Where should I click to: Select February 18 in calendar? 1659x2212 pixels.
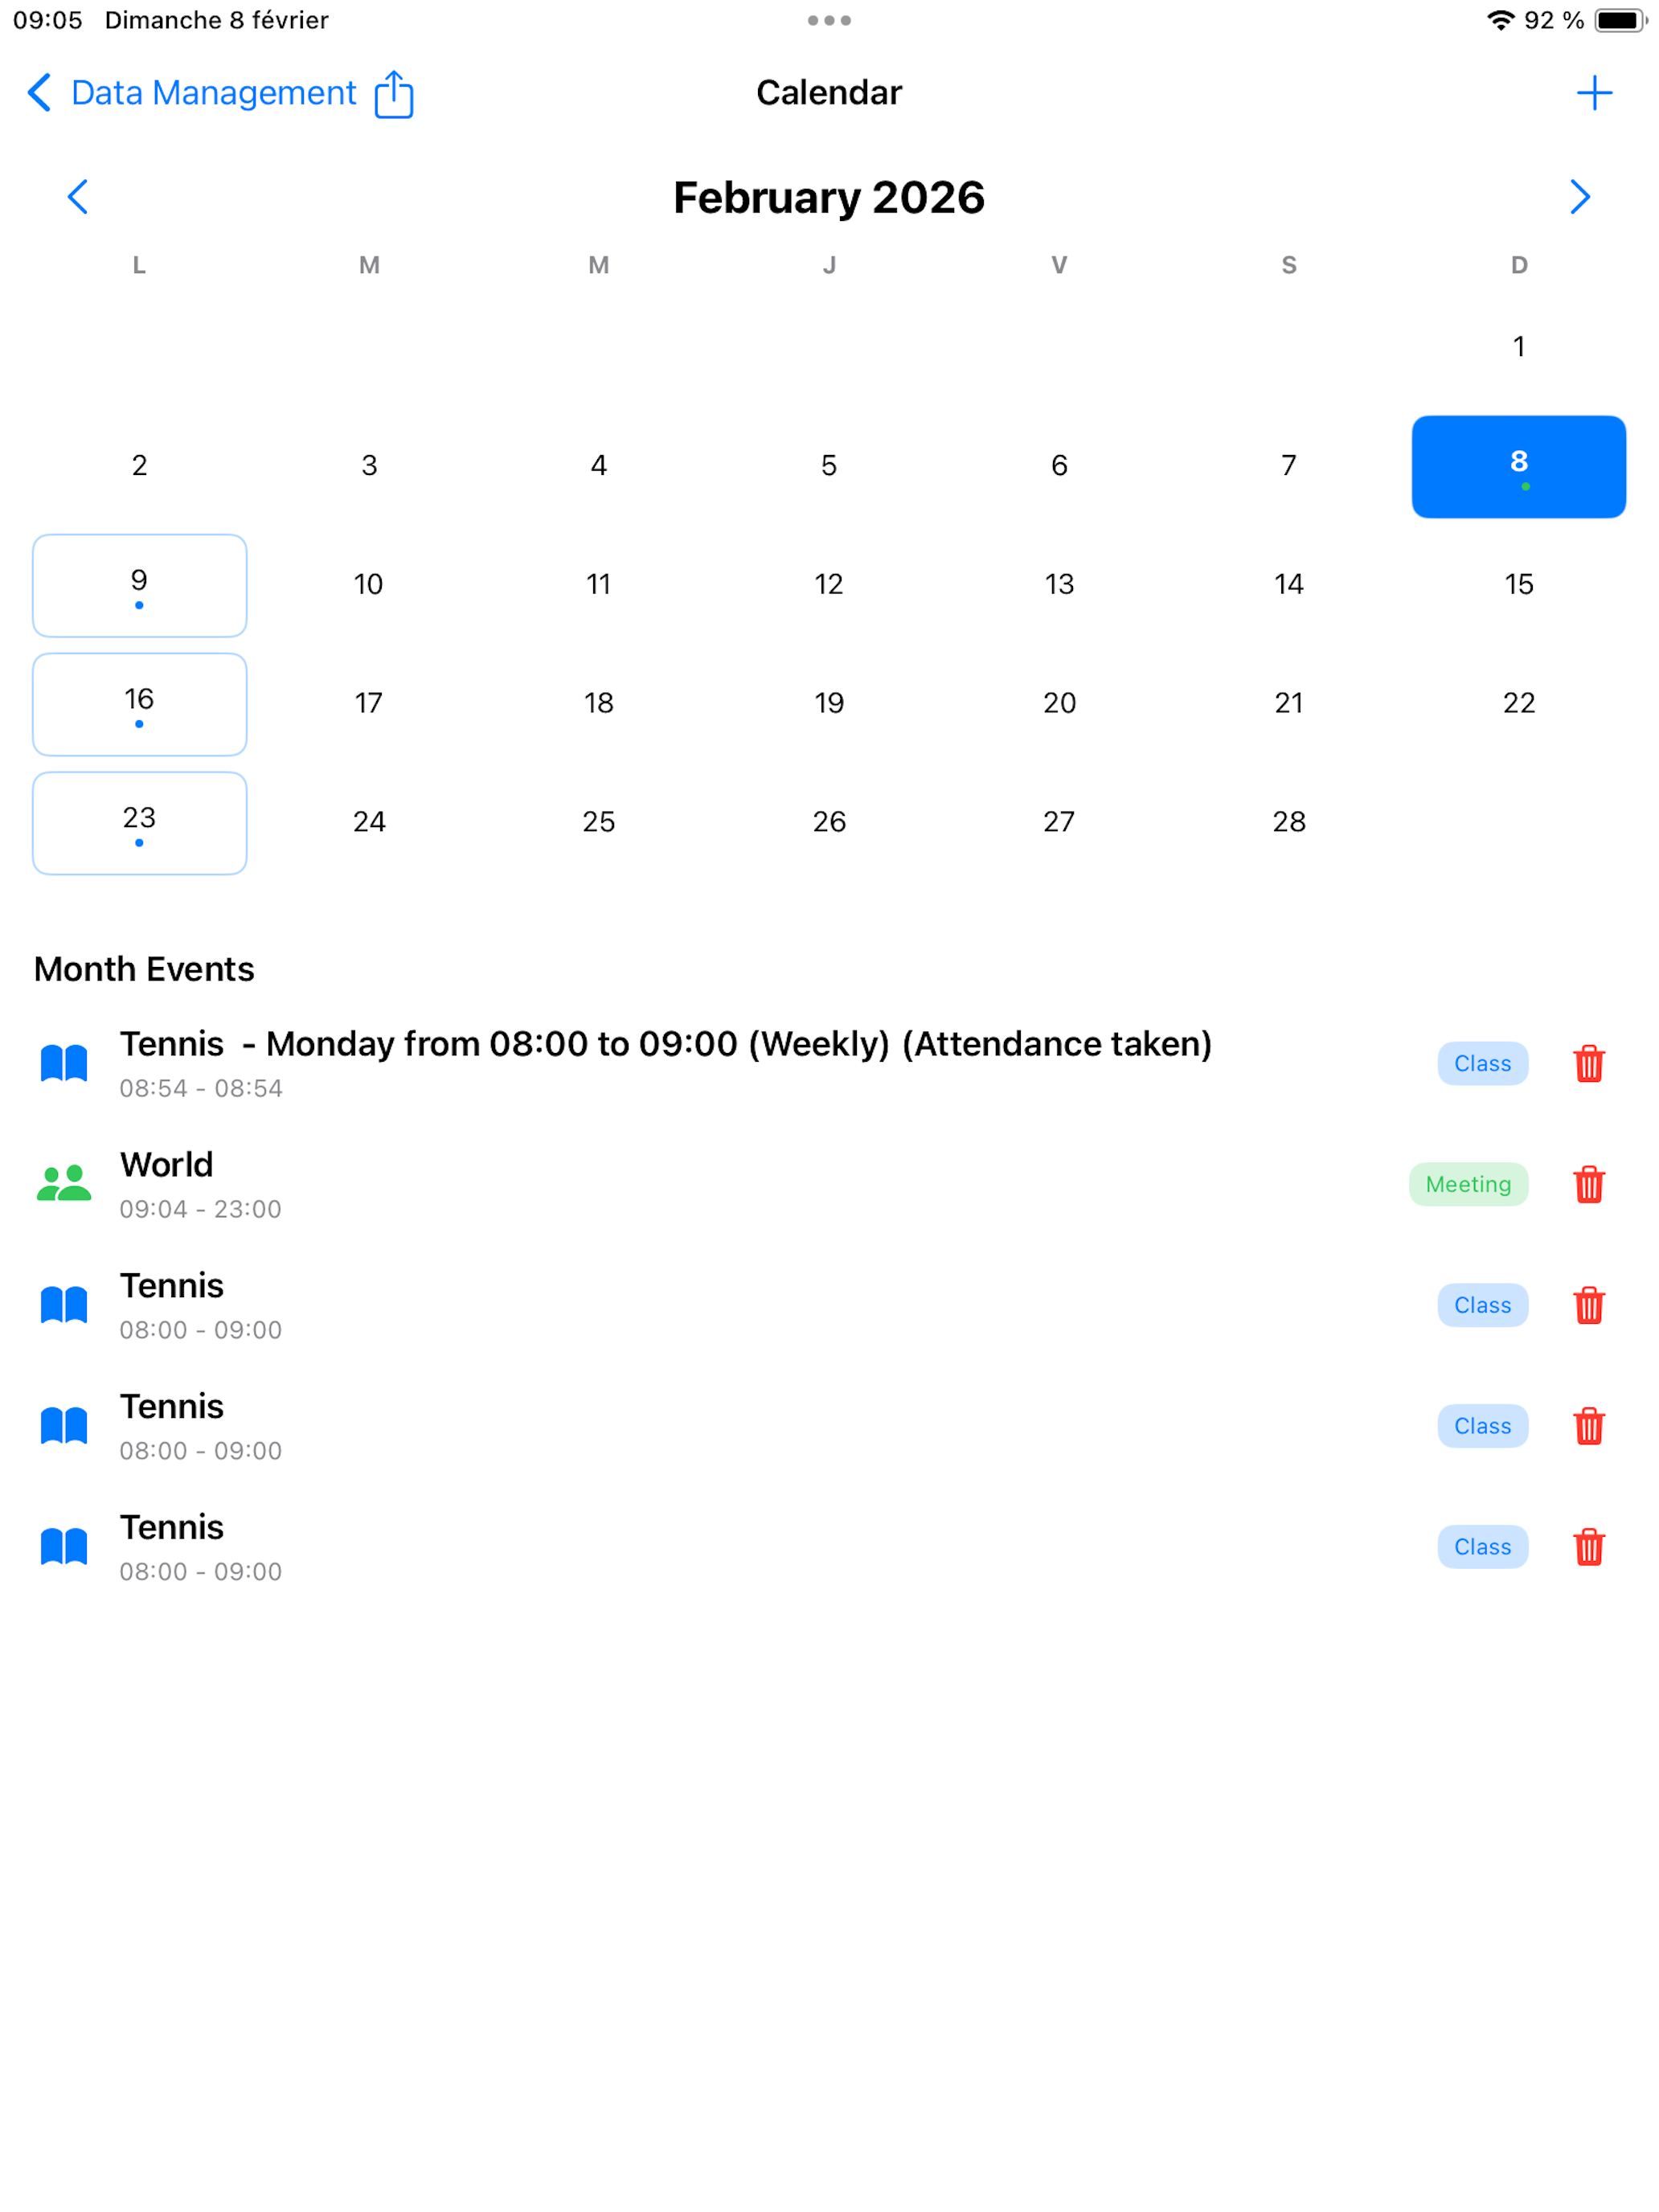pyautogui.click(x=599, y=704)
